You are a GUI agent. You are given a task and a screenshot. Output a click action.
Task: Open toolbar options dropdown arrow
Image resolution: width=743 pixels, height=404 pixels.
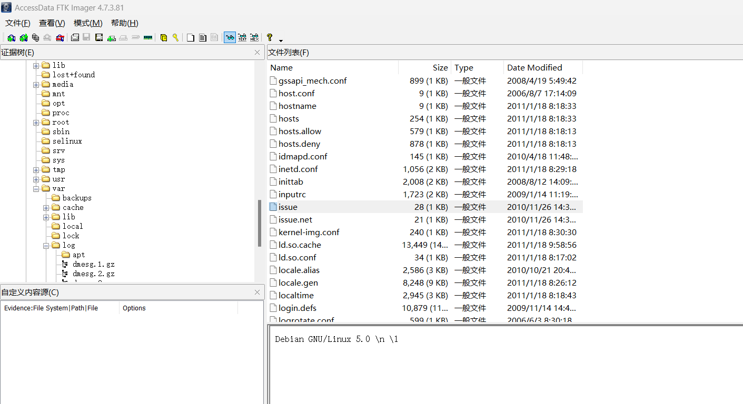[x=281, y=40]
